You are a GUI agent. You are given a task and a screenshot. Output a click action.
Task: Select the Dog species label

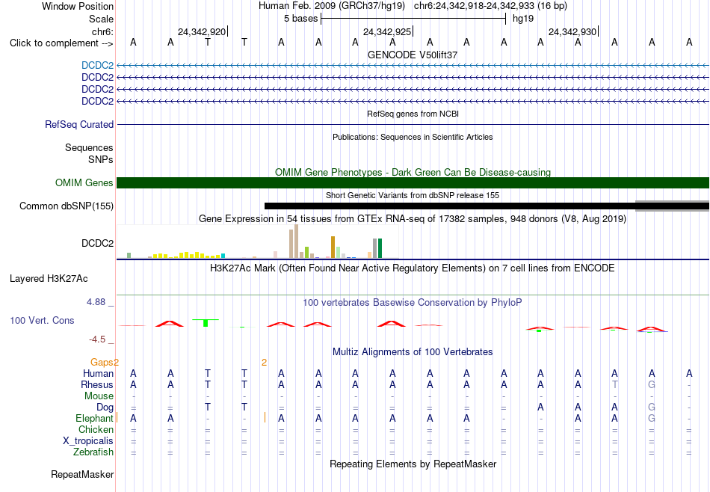pyautogui.click(x=105, y=408)
